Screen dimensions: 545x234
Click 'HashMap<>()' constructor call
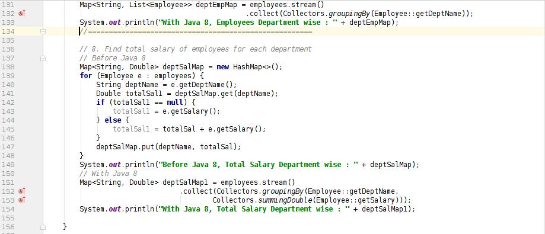click(256, 67)
